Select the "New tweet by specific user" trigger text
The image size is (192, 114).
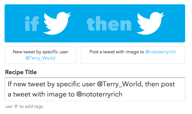(x=40, y=52)
